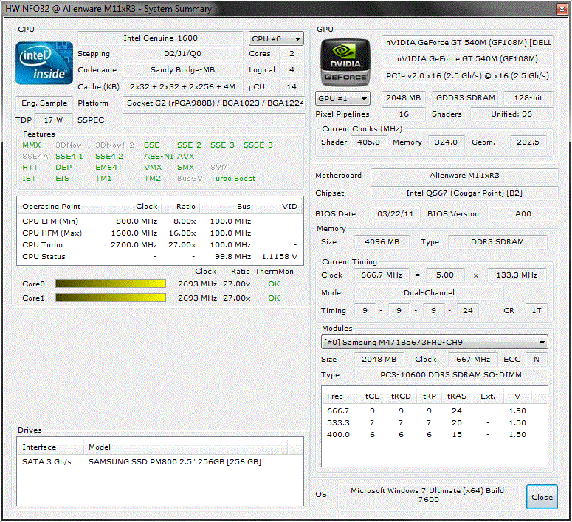Click the greyed SSE4A feature label
The height and width of the screenshot is (522, 572).
point(35,157)
